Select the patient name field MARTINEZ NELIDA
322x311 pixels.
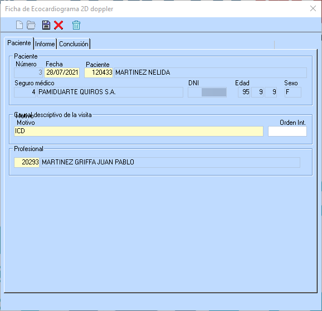(x=211, y=72)
